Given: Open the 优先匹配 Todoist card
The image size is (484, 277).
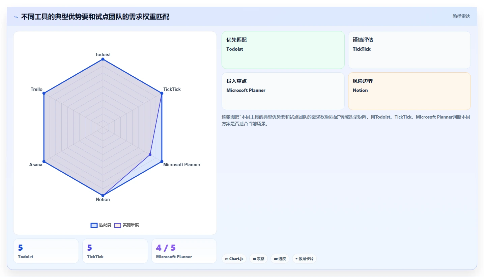Looking at the screenshot, I should (x=283, y=50).
